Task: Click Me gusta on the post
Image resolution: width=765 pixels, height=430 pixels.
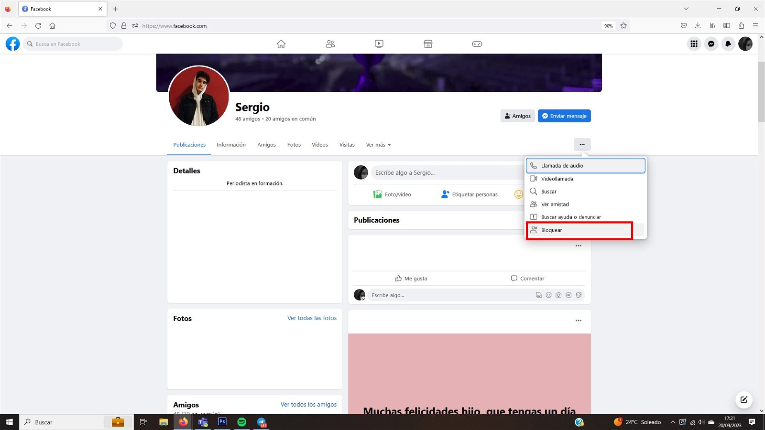Action: point(411,279)
